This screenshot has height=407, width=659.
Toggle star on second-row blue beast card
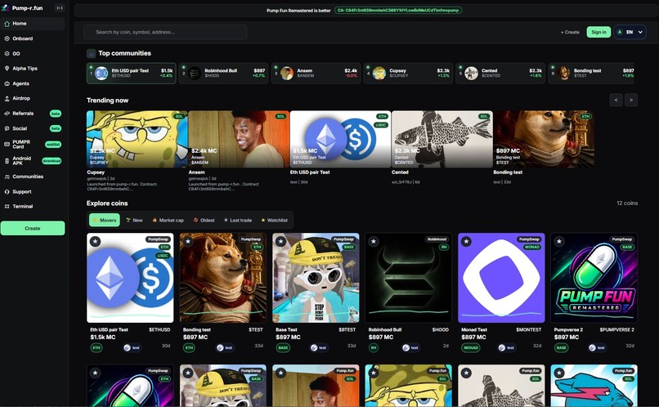(x=559, y=373)
